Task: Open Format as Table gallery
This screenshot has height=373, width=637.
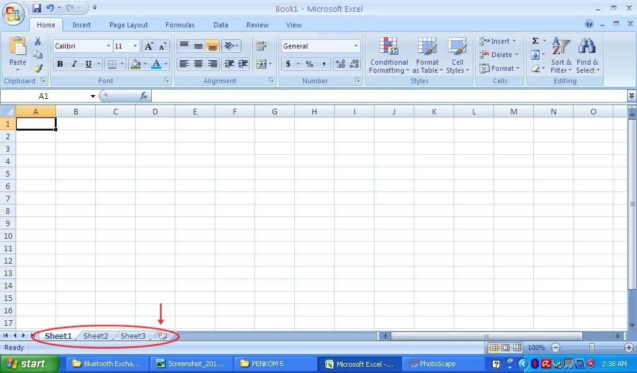Action: (x=427, y=55)
